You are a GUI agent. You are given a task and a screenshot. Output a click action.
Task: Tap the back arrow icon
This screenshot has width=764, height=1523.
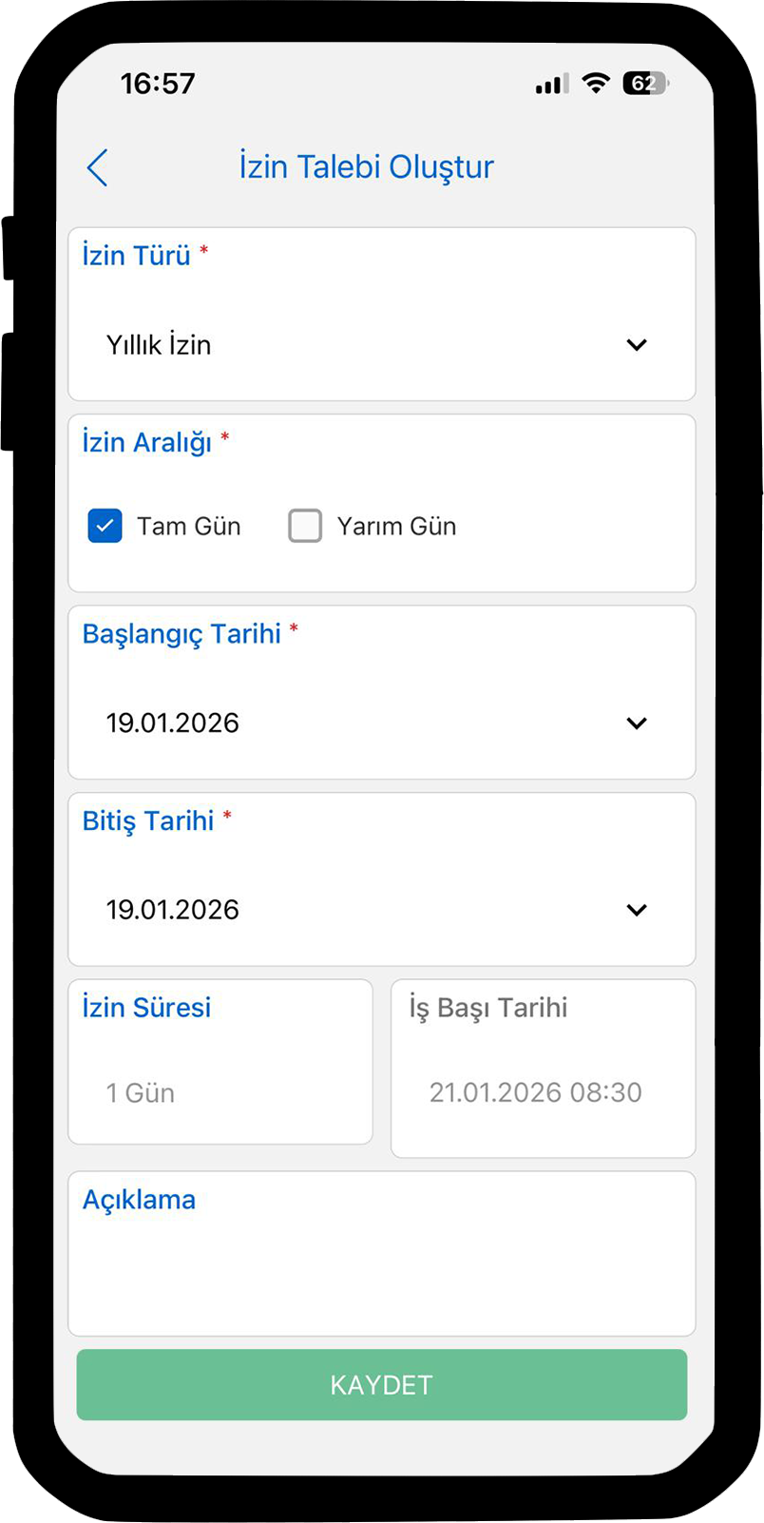click(97, 168)
